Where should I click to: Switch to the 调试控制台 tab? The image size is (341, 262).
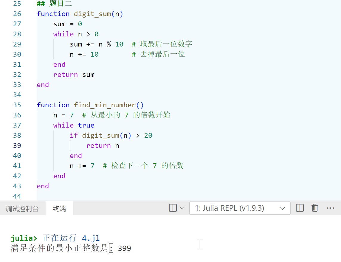(22, 209)
